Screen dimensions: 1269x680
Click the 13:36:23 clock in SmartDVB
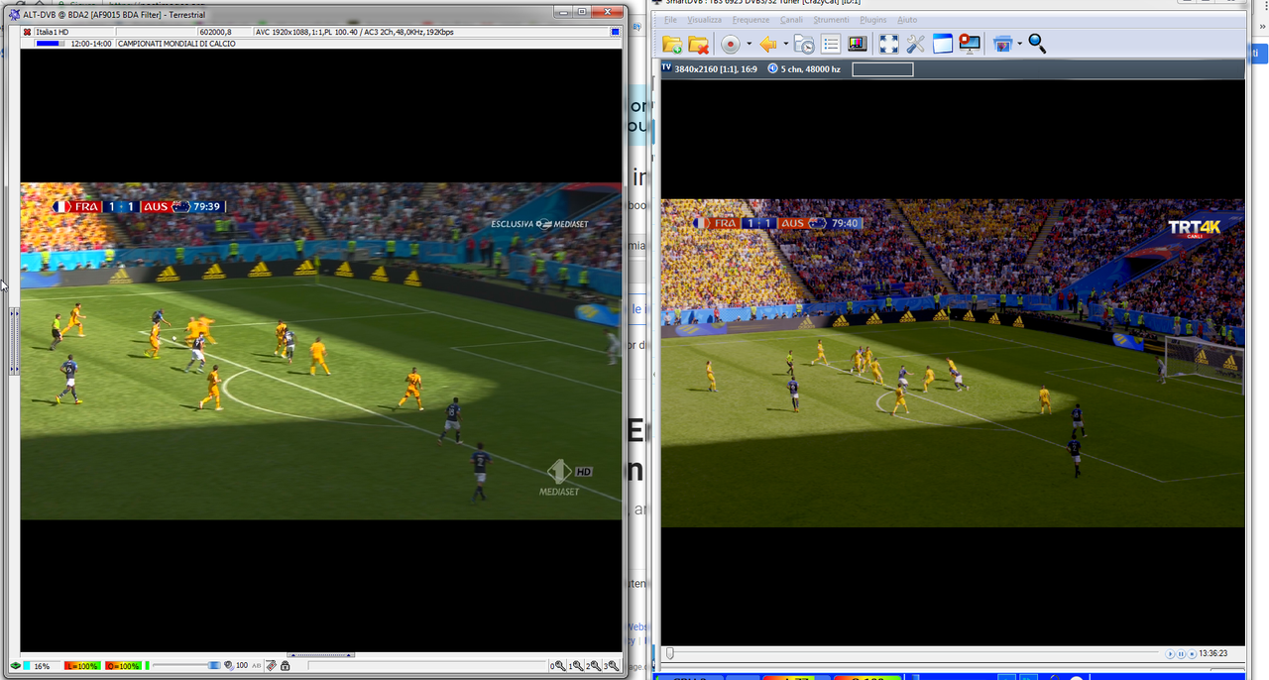1213,653
